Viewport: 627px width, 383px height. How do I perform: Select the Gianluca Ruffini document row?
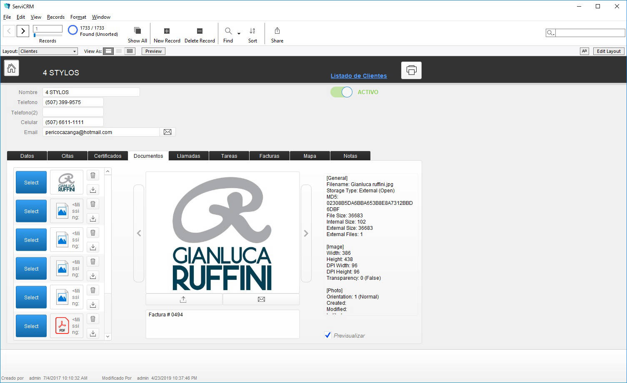tap(31, 182)
